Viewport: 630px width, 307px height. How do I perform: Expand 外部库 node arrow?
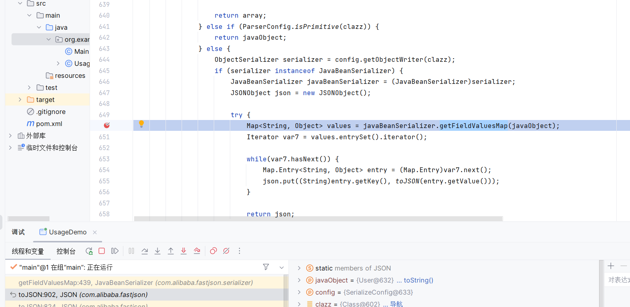10,136
